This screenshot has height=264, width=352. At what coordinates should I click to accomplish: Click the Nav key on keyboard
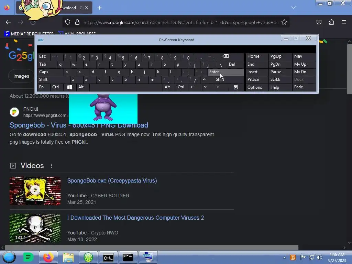click(304, 57)
